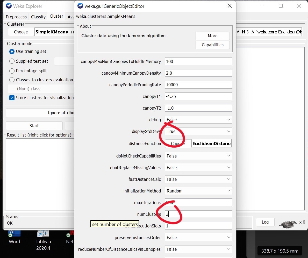Select the Use training set option
This screenshot has height=258, width=308.
coord(12,51)
